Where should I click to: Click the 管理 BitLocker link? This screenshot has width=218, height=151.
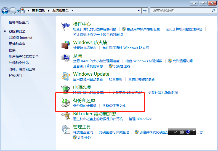pos(140,119)
